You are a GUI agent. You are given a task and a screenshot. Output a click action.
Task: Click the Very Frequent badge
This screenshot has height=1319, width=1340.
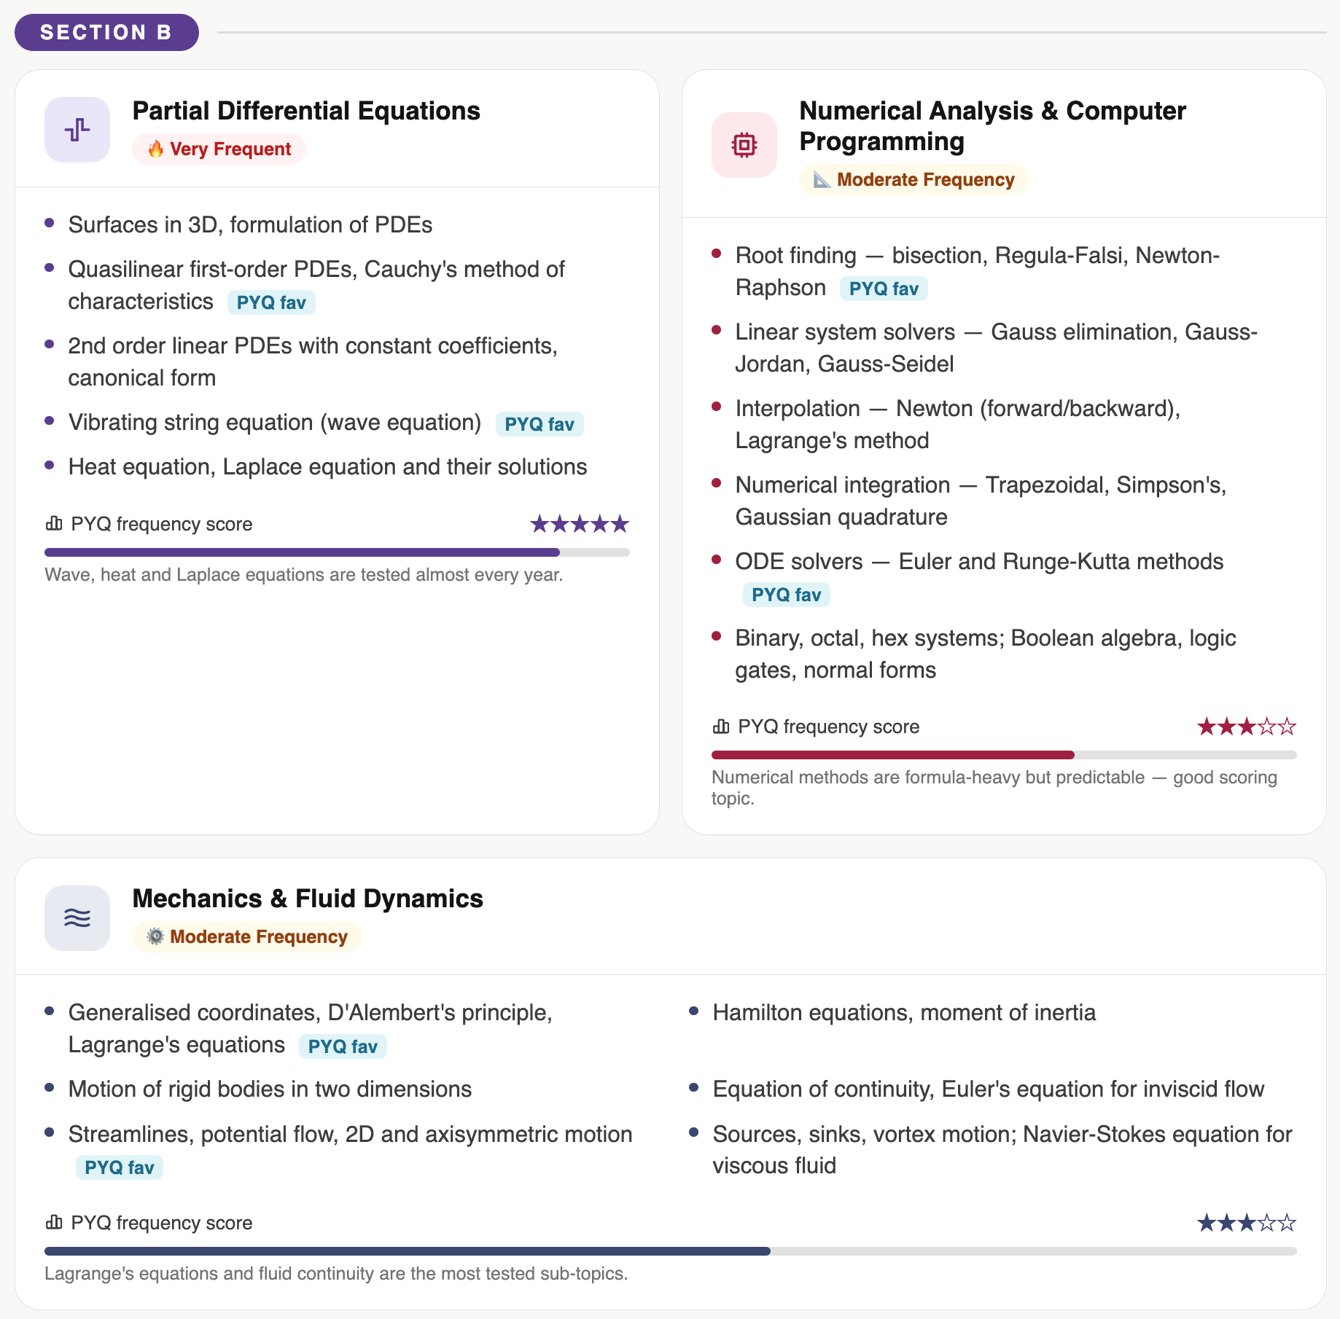click(x=219, y=149)
